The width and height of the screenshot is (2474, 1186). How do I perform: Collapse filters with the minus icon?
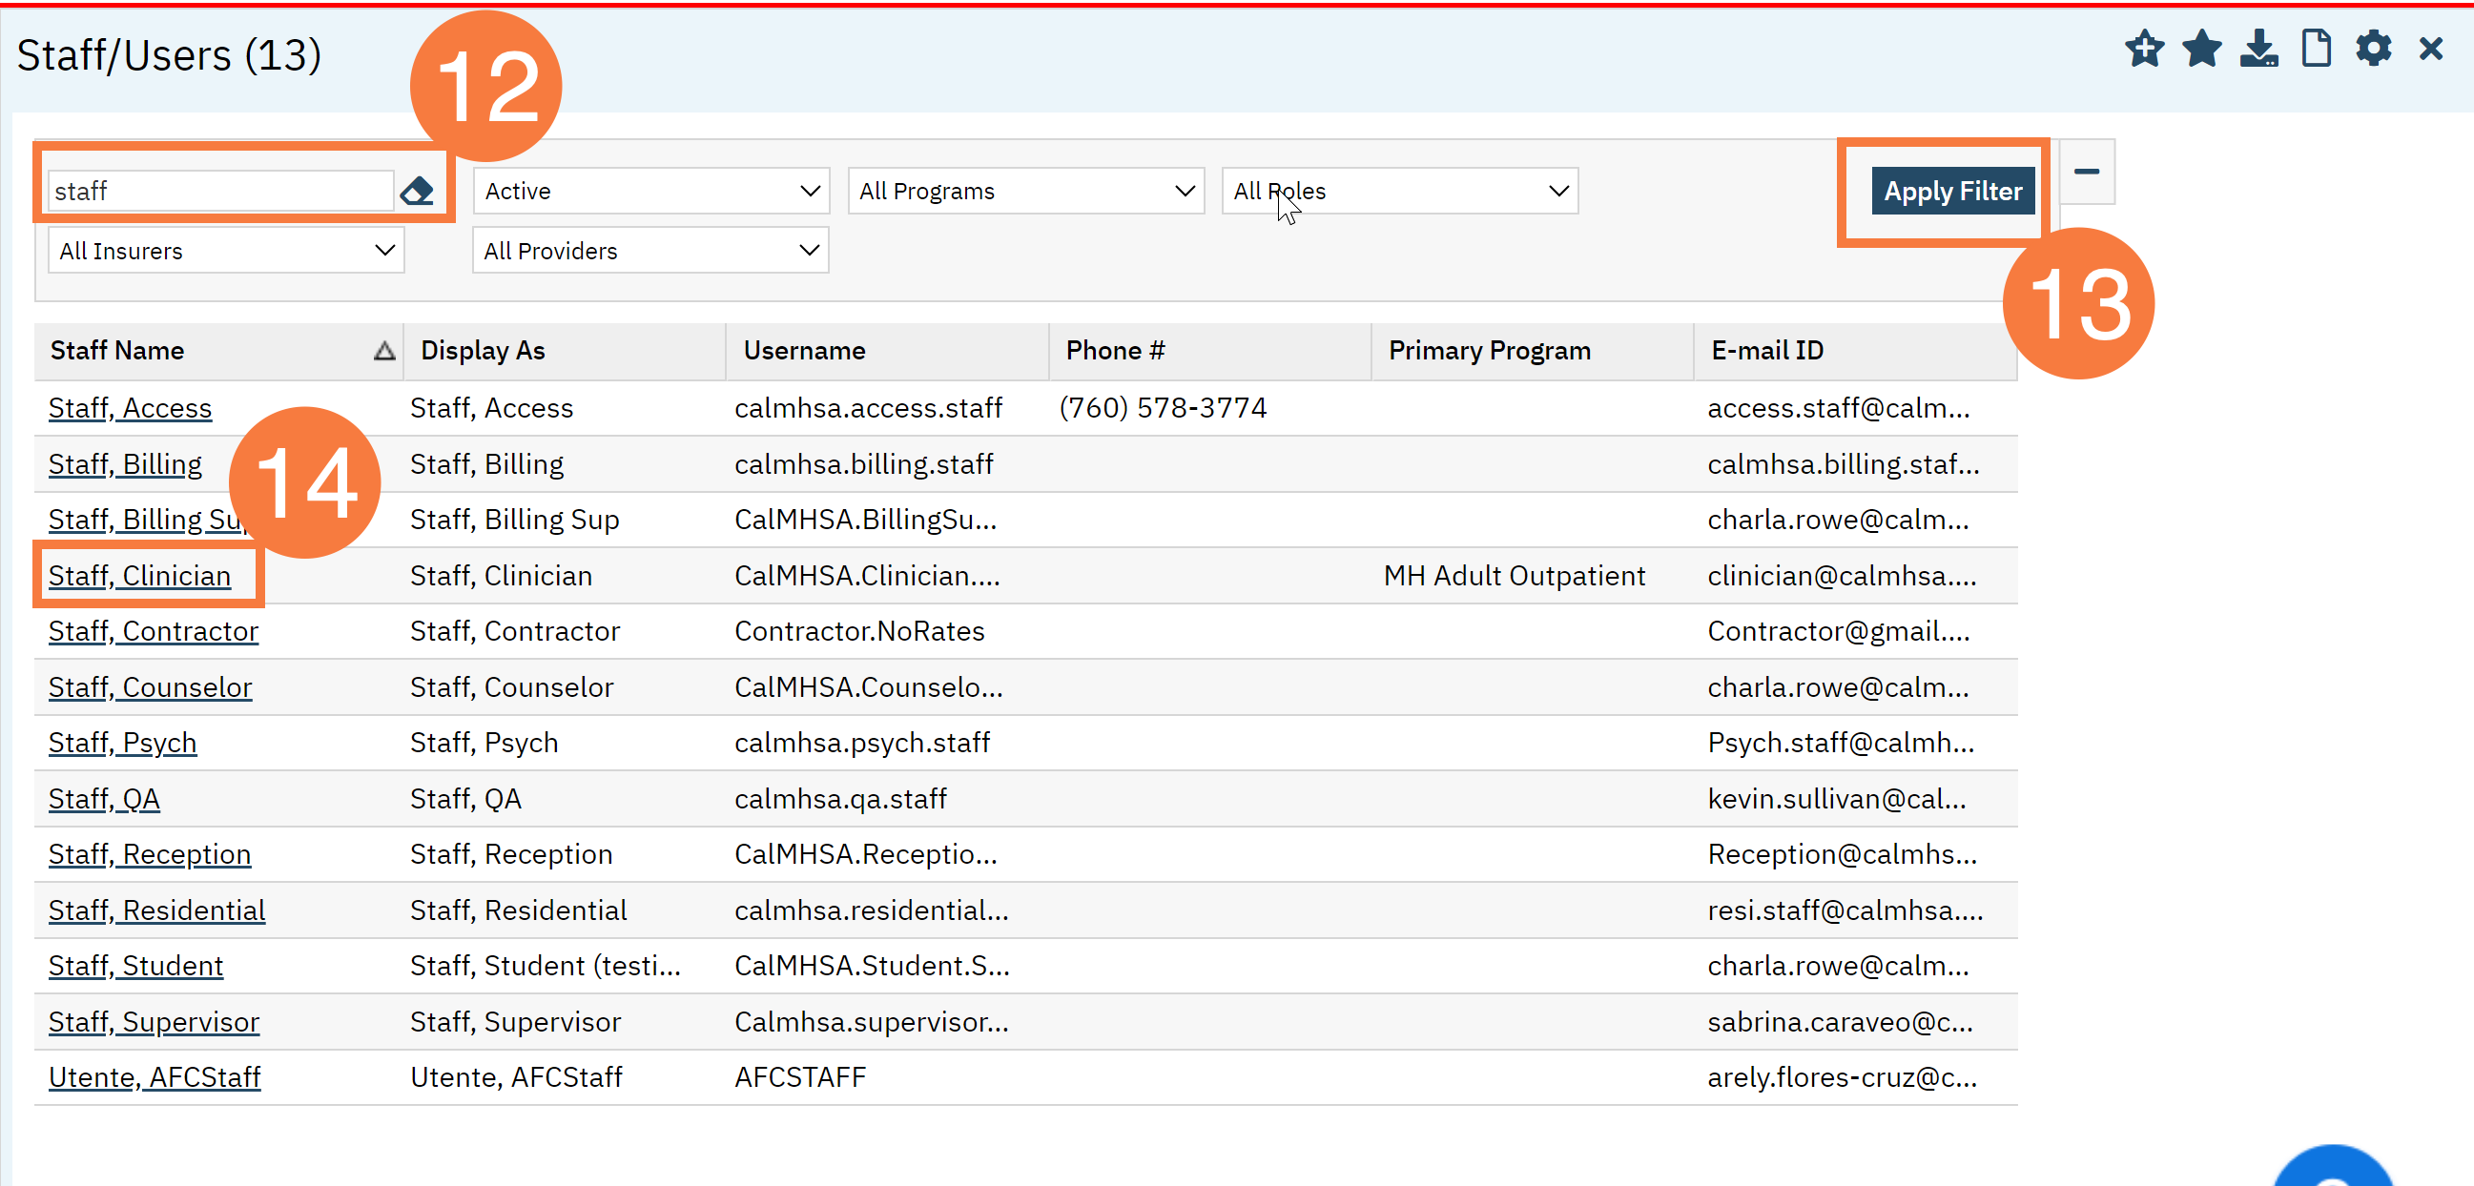pyautogui.click(x=2086, y=172)
